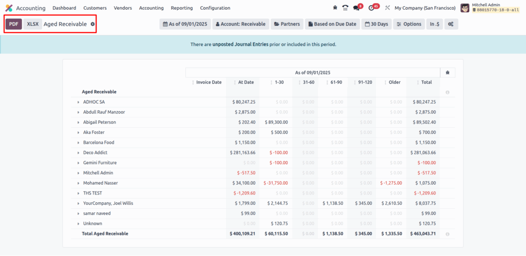This screenshot has width=526, height=256.
Task: Open the As of 09/01/2025 date filter
Action: [185, 24]
